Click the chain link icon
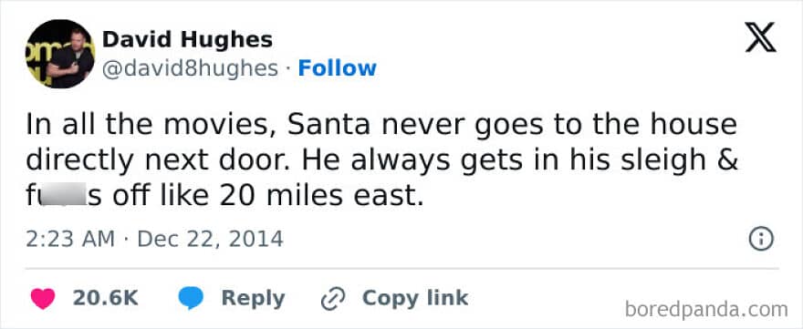This screenshot has width=803, height=329. point(333,299)
